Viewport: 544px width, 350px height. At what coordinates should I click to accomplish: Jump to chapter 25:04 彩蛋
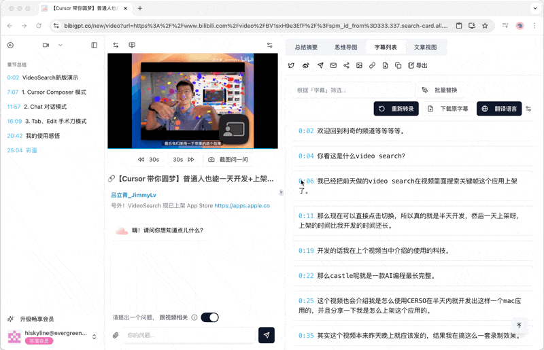pyautogui.click(x=22, y=151)
